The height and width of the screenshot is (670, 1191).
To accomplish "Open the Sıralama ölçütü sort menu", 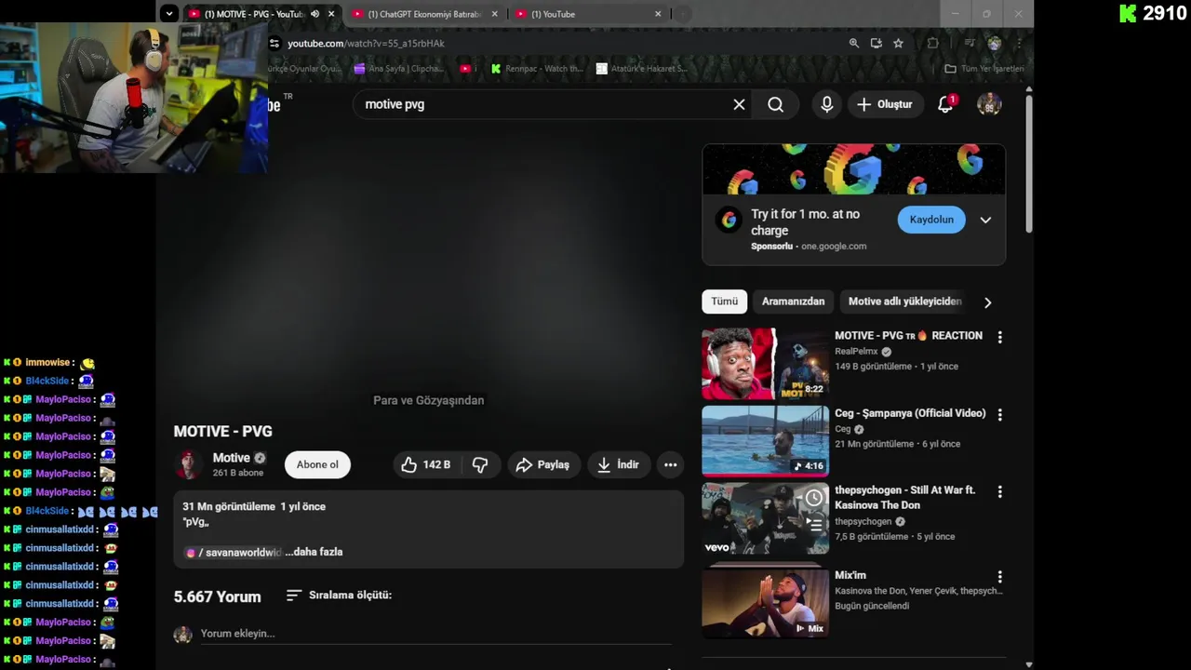I will 339,595.
